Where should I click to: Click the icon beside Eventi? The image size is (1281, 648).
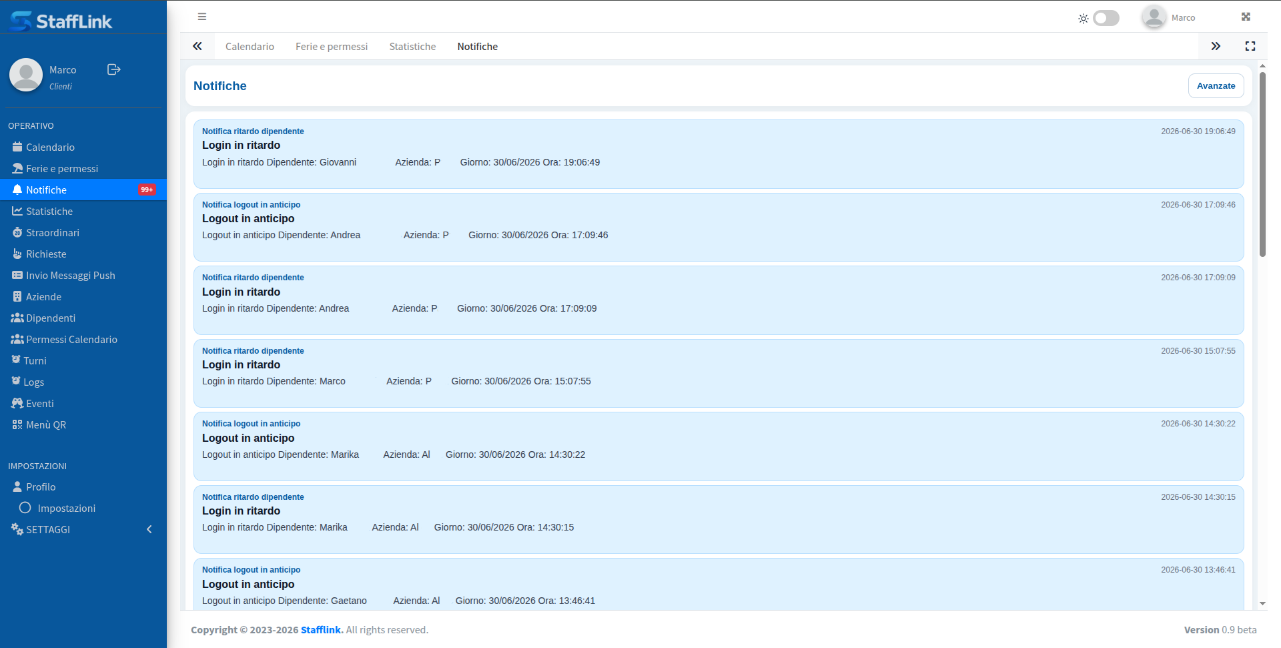tap(17, 403)
